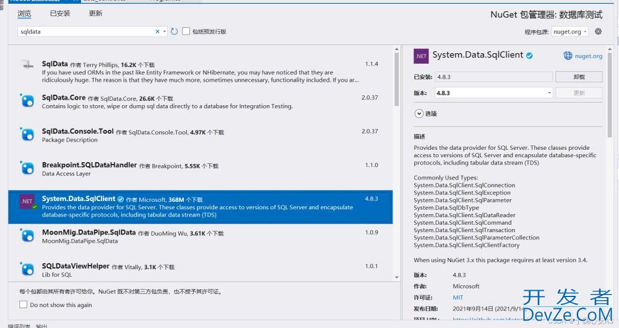
Task: Click the globe icon next to nuget.org
Action: (567, 56)
